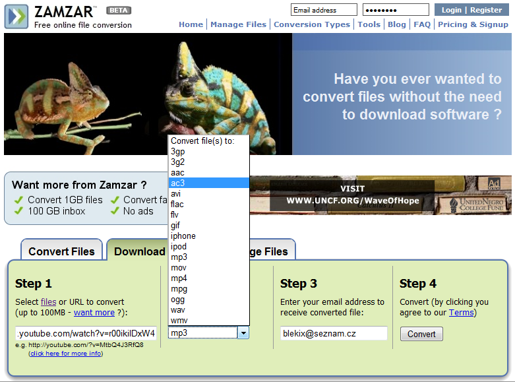Select 3gp from the format list
This screenshot has width=515, height=382.
209,152
